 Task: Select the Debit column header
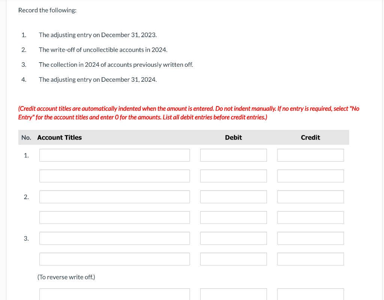tap(233, 137)
